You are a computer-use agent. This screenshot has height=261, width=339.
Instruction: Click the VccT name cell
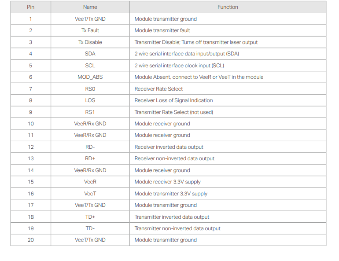90,194
